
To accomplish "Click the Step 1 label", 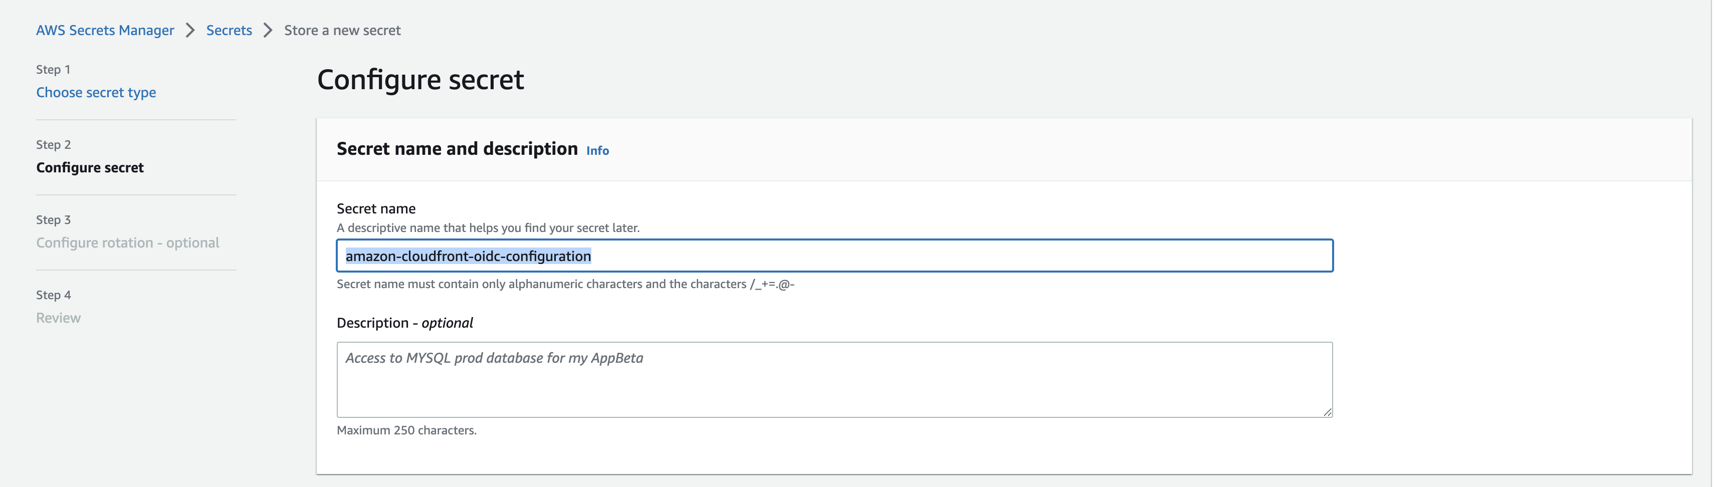I will tap(53, 69).
